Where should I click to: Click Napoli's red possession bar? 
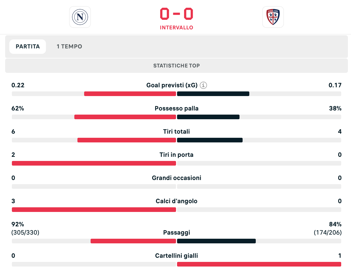tap(125, 117)
